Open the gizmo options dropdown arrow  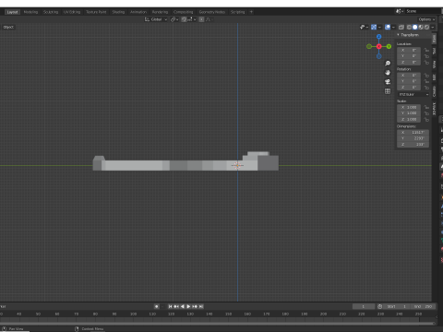click(x=379, y=27)
